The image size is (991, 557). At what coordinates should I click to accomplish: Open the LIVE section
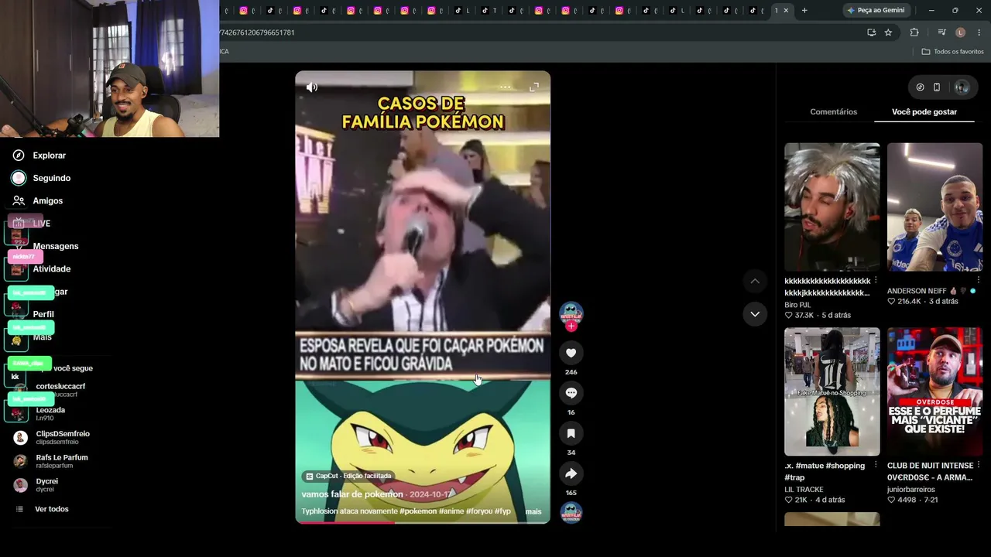click(x=41, y=224)
